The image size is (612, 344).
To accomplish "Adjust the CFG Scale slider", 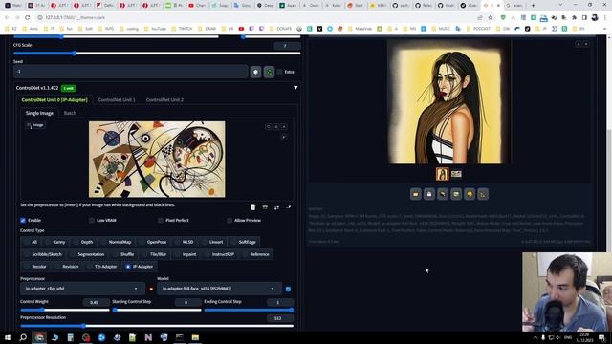I will 157,54.
